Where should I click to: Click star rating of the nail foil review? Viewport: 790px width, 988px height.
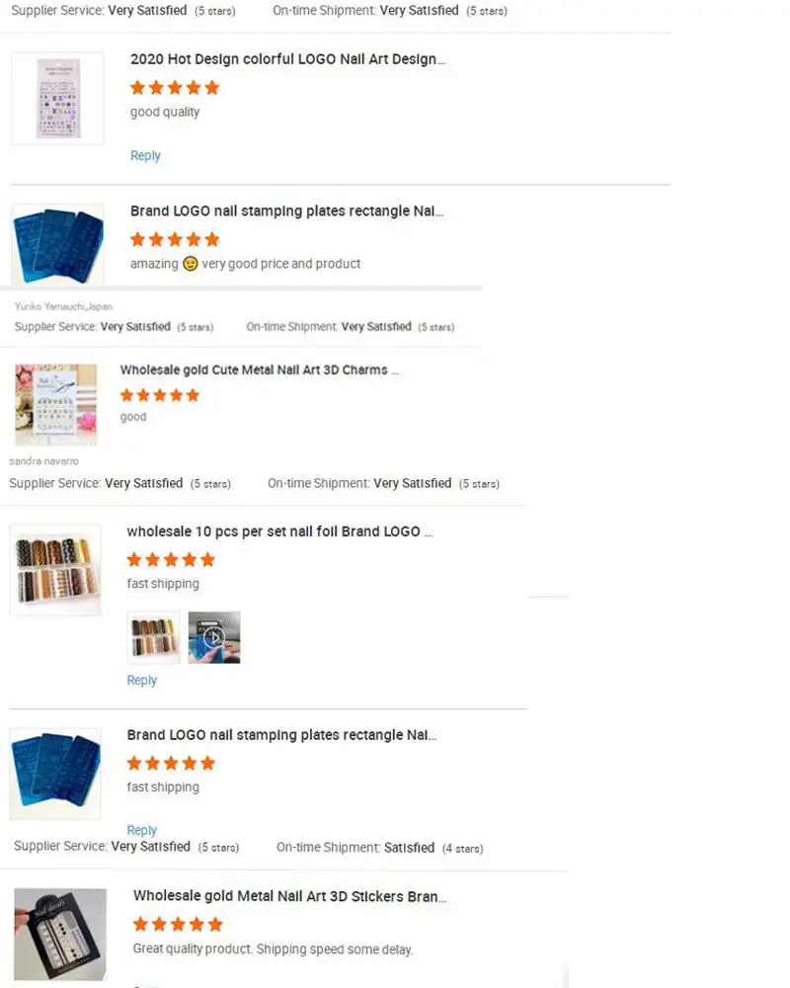[171, 559]
